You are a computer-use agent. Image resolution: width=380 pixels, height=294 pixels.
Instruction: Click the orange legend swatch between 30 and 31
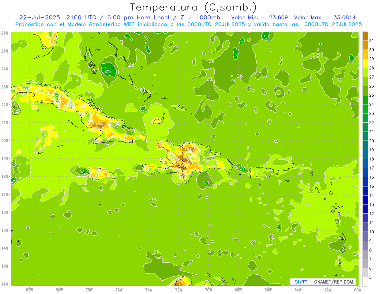[365, 45]
